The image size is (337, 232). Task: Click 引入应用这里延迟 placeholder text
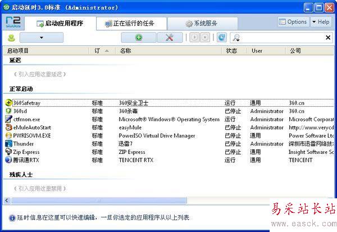40,74
